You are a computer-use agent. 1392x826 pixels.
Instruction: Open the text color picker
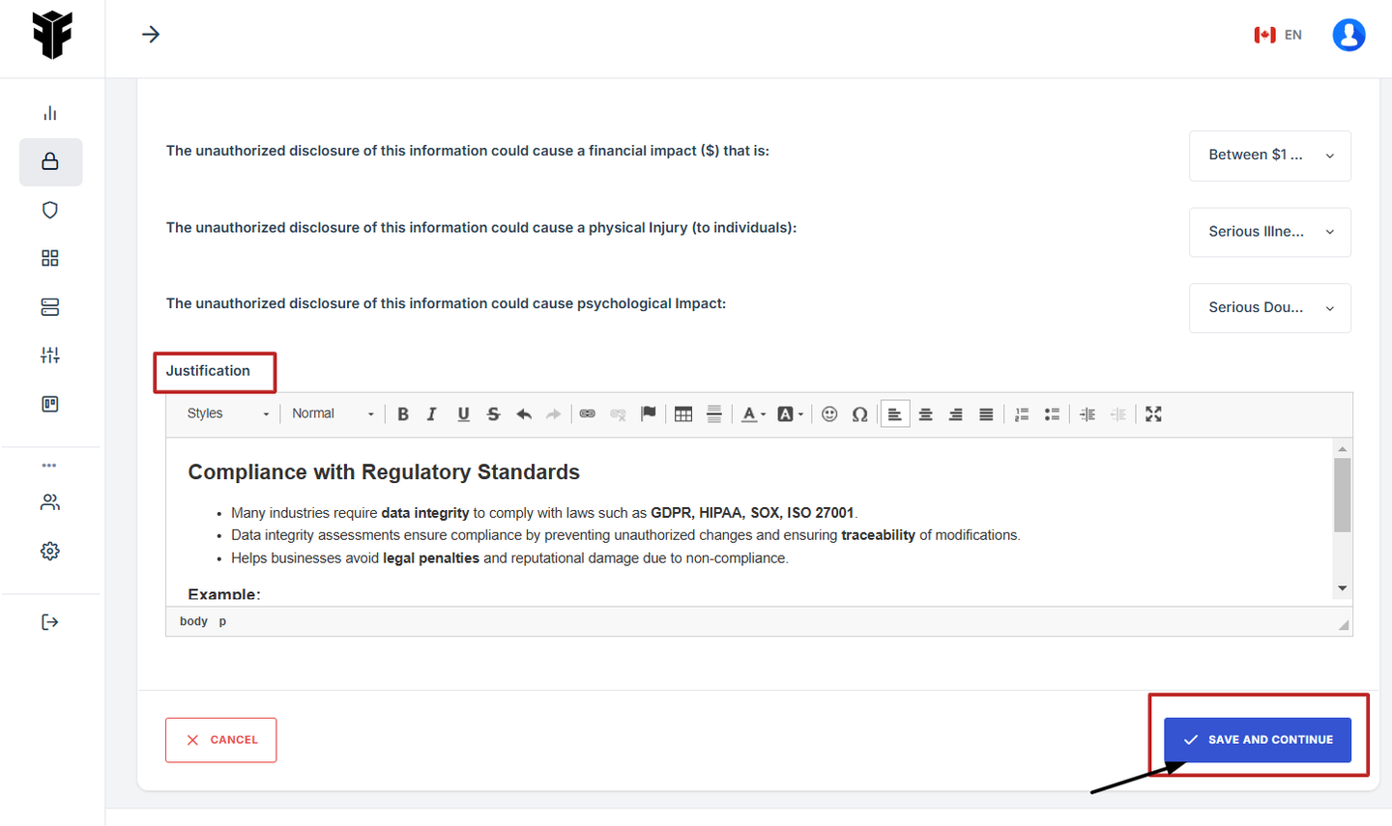point(753,414)
